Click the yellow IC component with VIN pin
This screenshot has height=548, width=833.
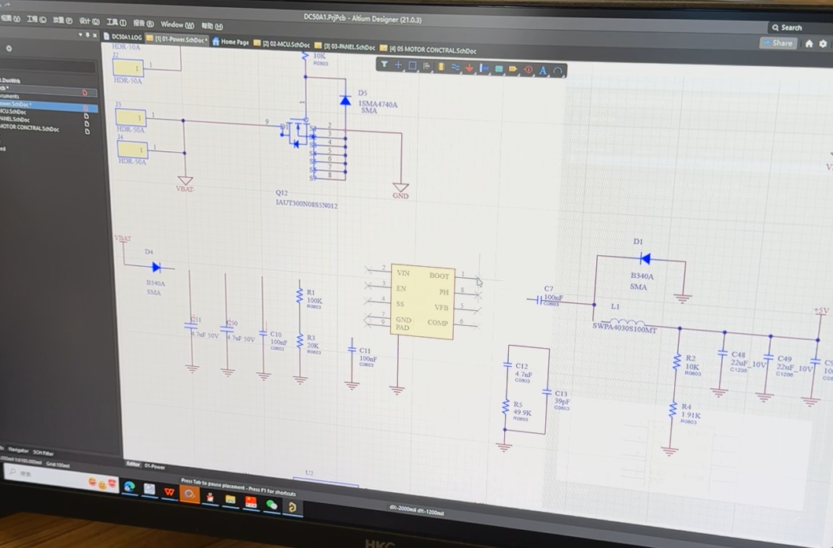tap(423, 301)
